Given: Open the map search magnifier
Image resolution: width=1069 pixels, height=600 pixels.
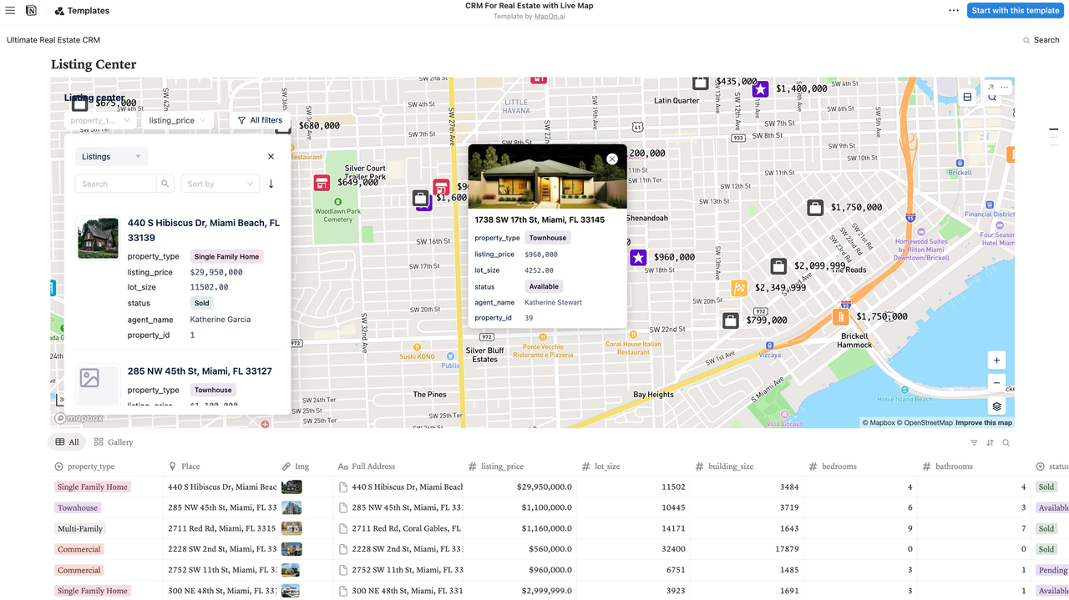Looking at the screenshot, I should (x=992, y=98).
